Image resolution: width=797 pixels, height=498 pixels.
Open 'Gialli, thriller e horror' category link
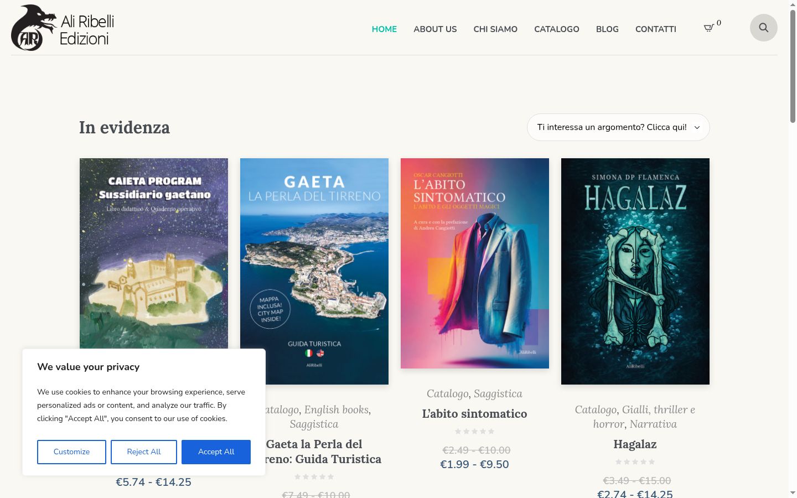(x=644, y=417)
